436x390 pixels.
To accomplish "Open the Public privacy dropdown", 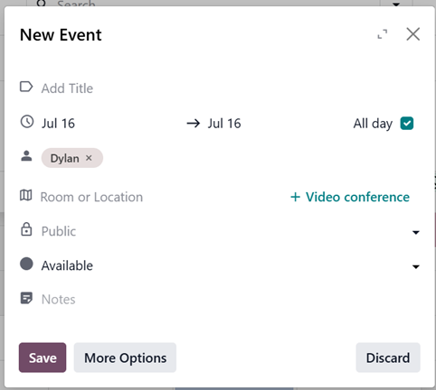I will point(230,231).
